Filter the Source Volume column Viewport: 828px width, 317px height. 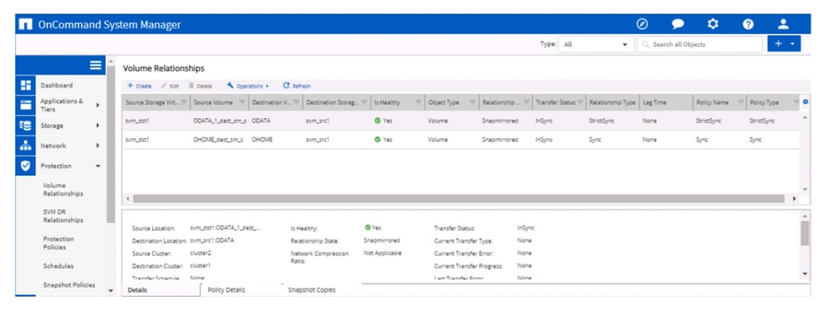(x=243, y=103)
